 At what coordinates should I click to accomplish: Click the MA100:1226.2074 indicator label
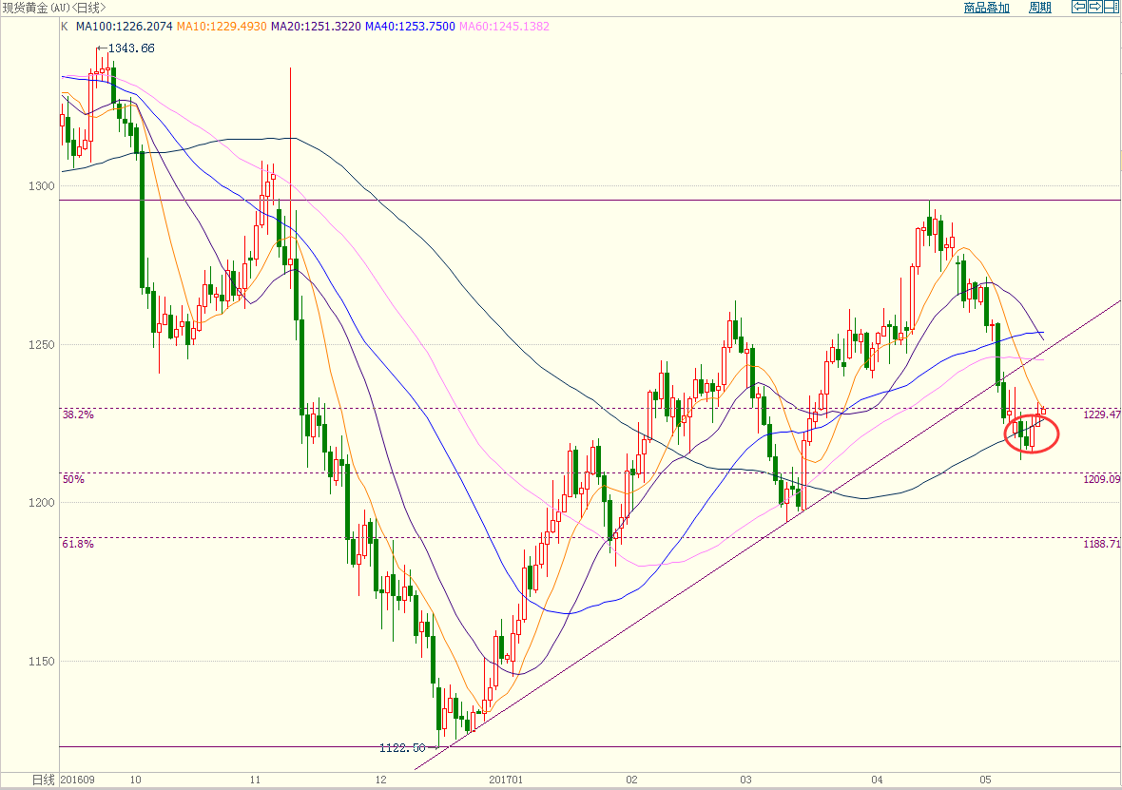(x=124, y=27)
